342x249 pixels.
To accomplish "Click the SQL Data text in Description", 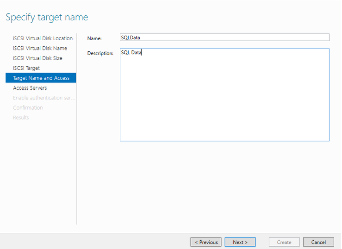I will [131, 53].
